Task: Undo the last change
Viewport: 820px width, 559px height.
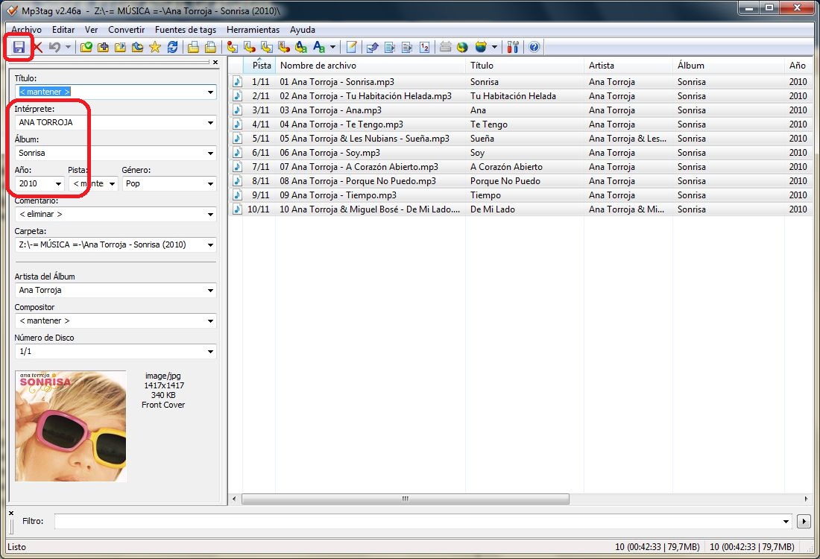Action: click(54, 47)
